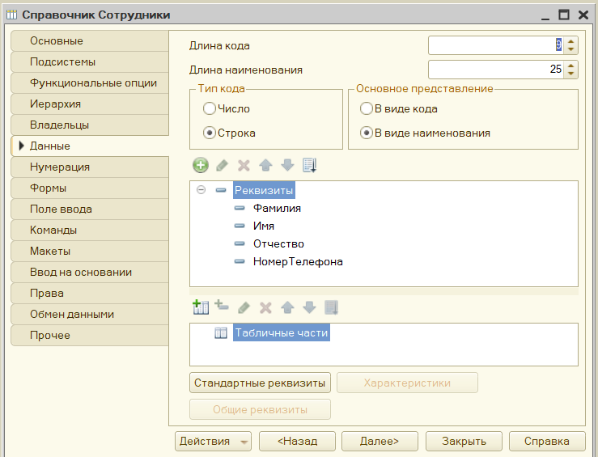The height and width of the screenshot is (457, 598).
Task: Click move down arrow above attributes list
Action: pos(287,166)
